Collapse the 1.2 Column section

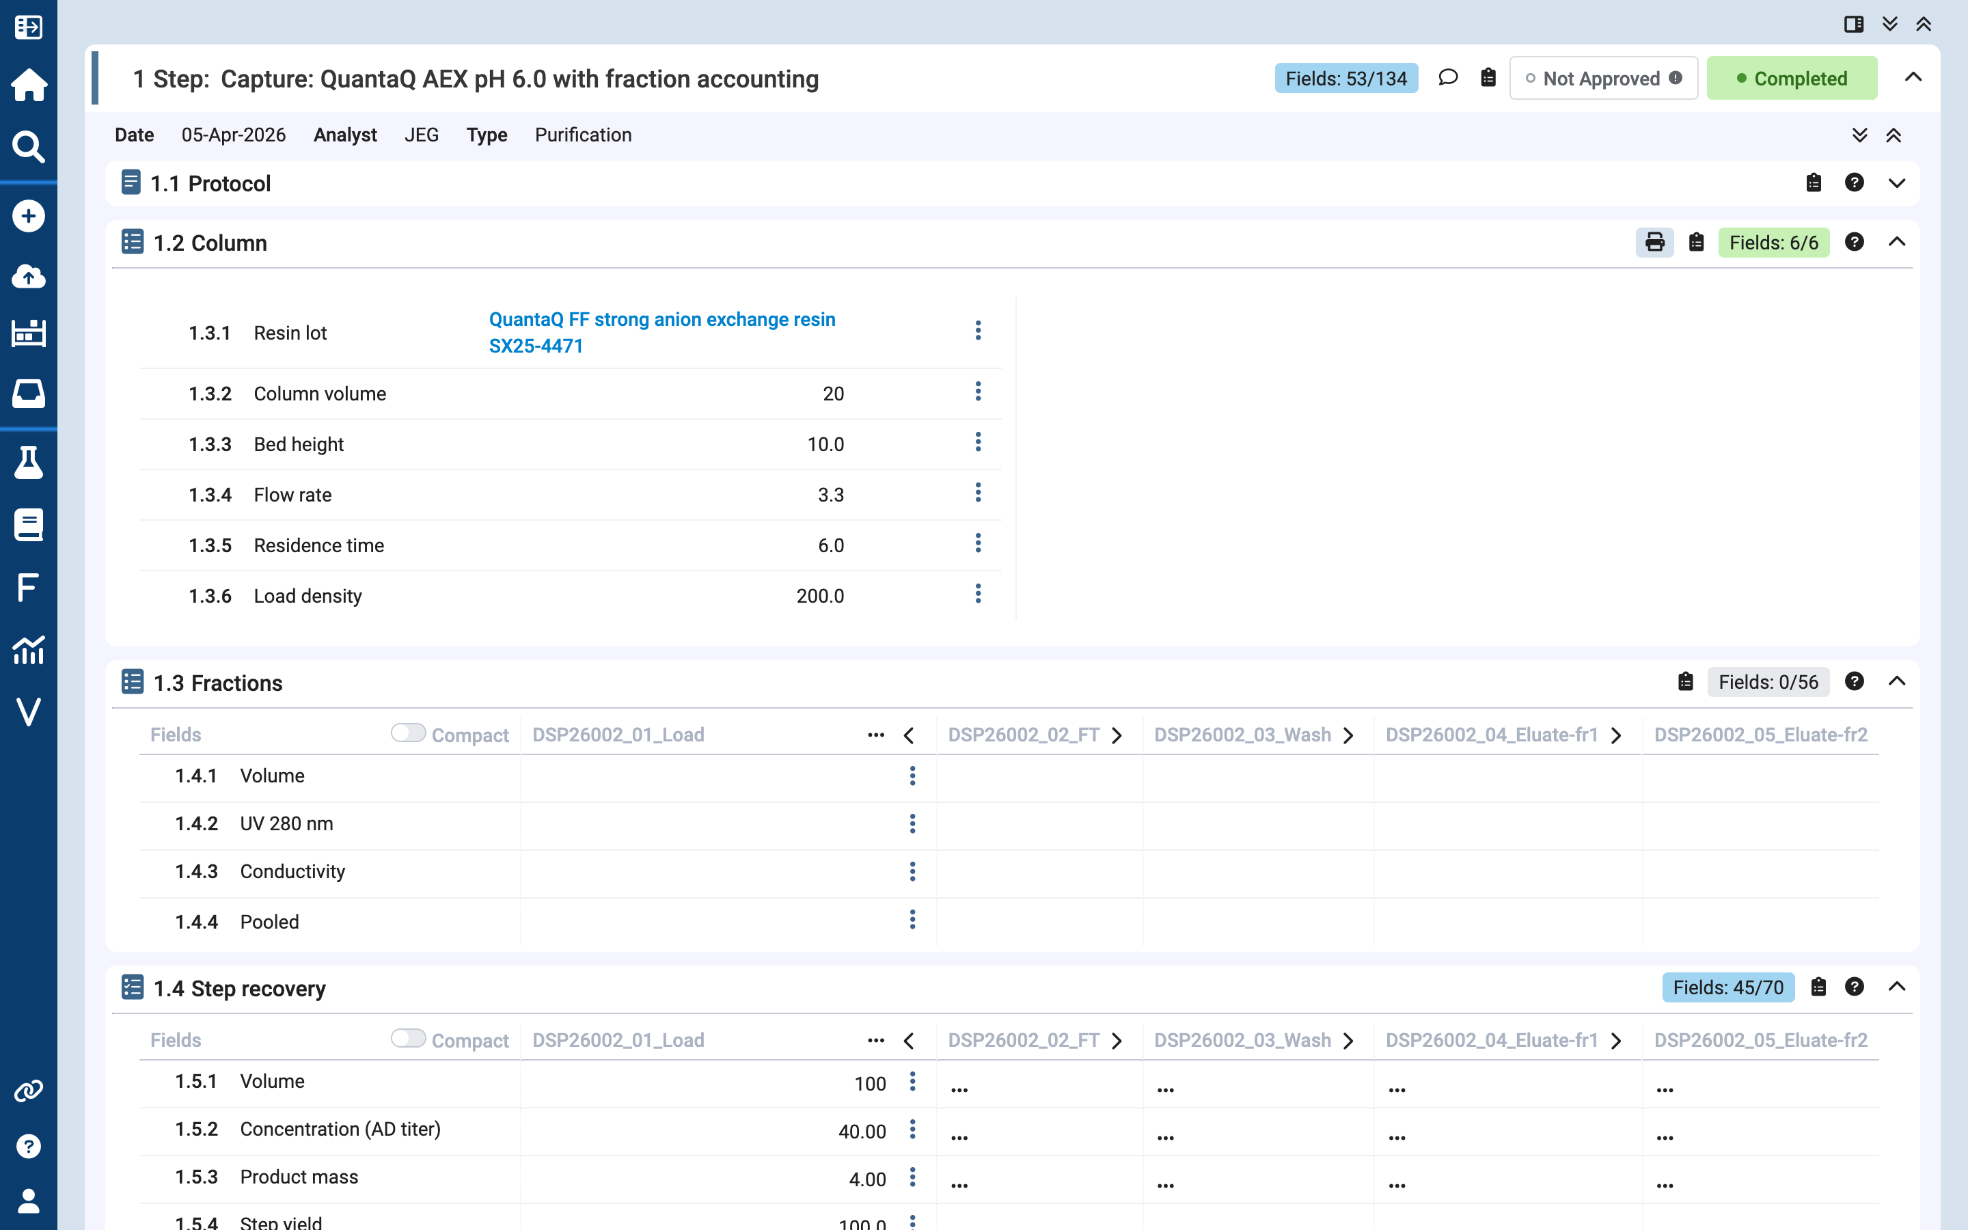(x=1897, y=243)
